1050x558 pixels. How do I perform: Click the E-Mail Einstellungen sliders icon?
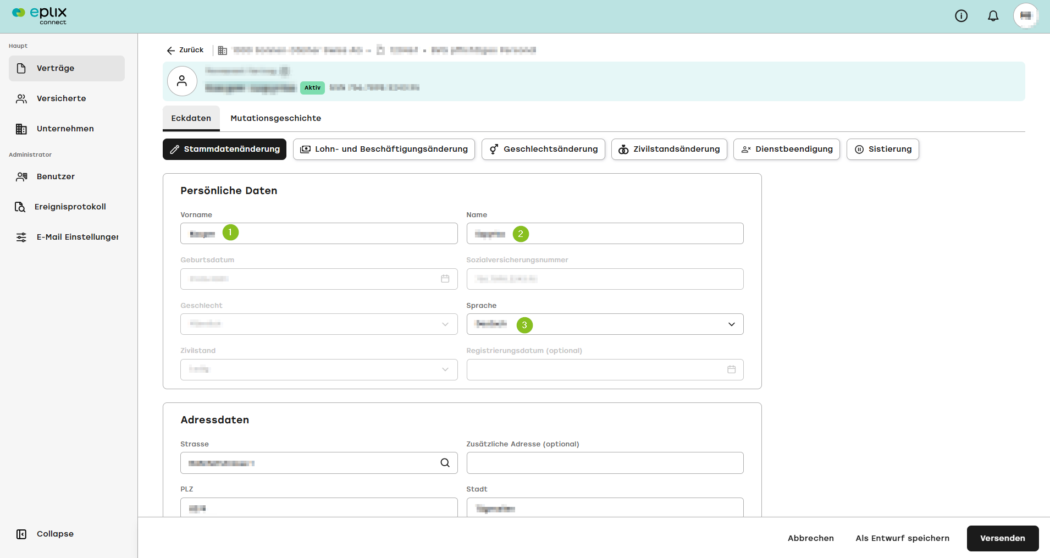click(x=21, y=237)
